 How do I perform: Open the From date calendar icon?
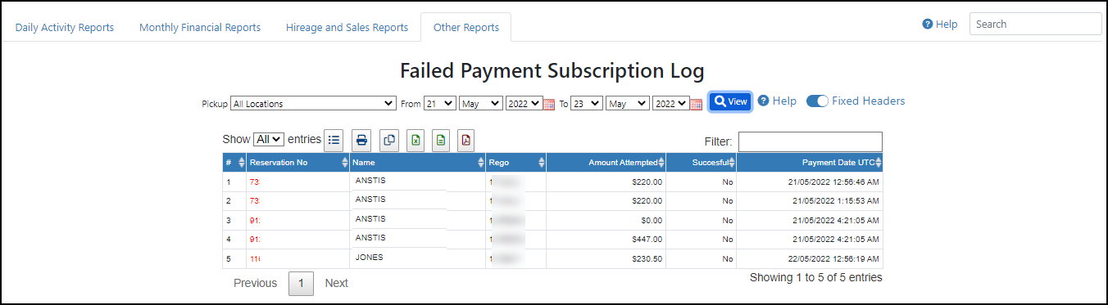point(549,104)
